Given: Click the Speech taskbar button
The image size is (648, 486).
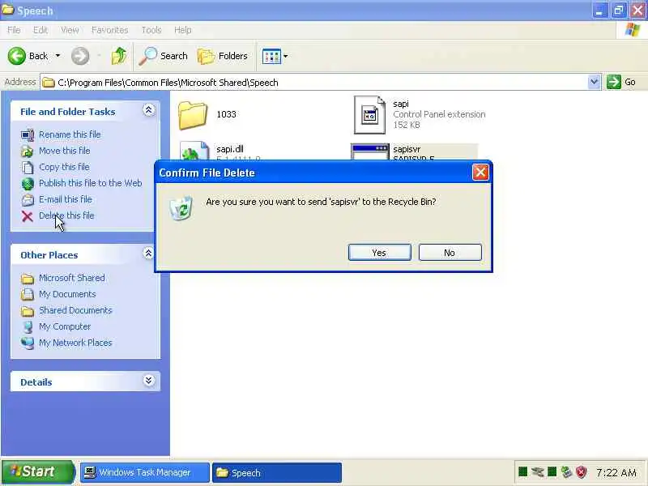Looking at the screenshot, I should [277, 472].
